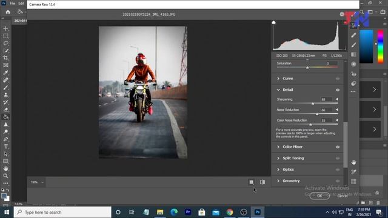Open Camera Raw Presets circles icon
Viewport: 388px width, 218px height.
[353, 84]
